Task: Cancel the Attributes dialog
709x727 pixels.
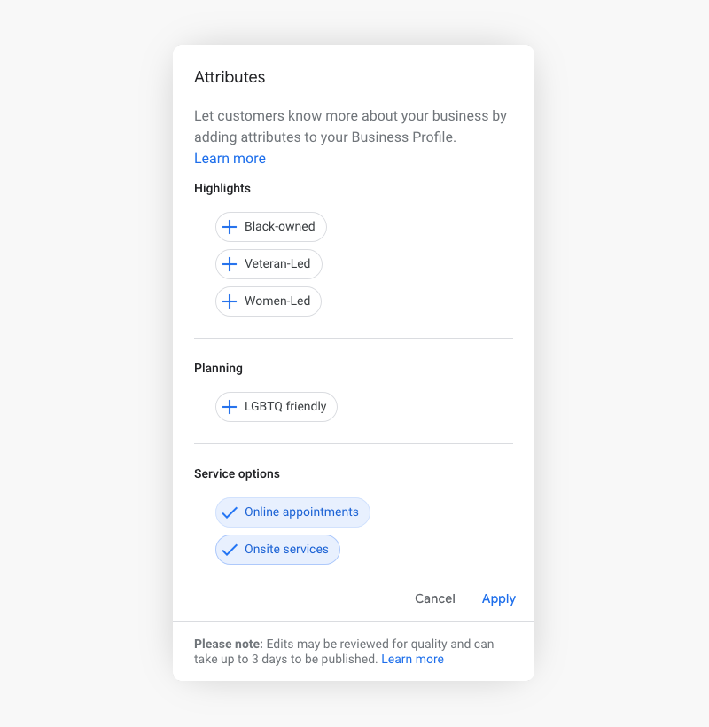Action: pyautogui.click(x=434, y=598)
